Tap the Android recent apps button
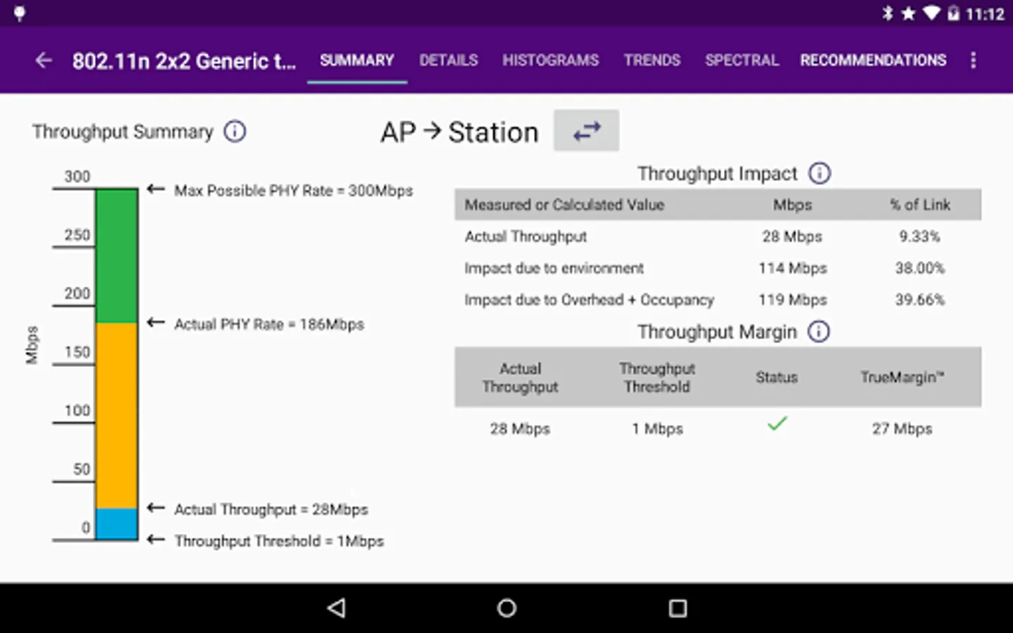Screen dimensions: 1013x633 (x=677, y=608)
